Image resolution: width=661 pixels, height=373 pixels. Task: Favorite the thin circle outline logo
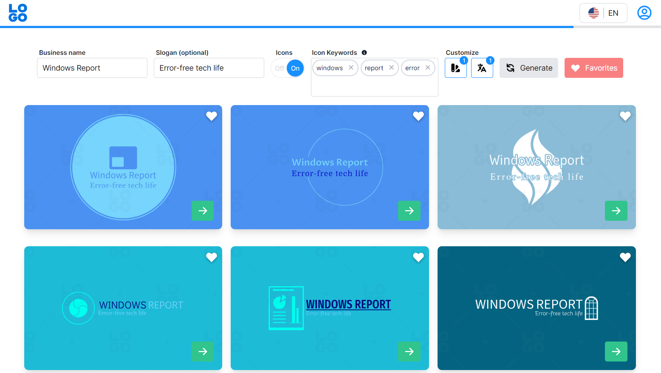(418, 116)
